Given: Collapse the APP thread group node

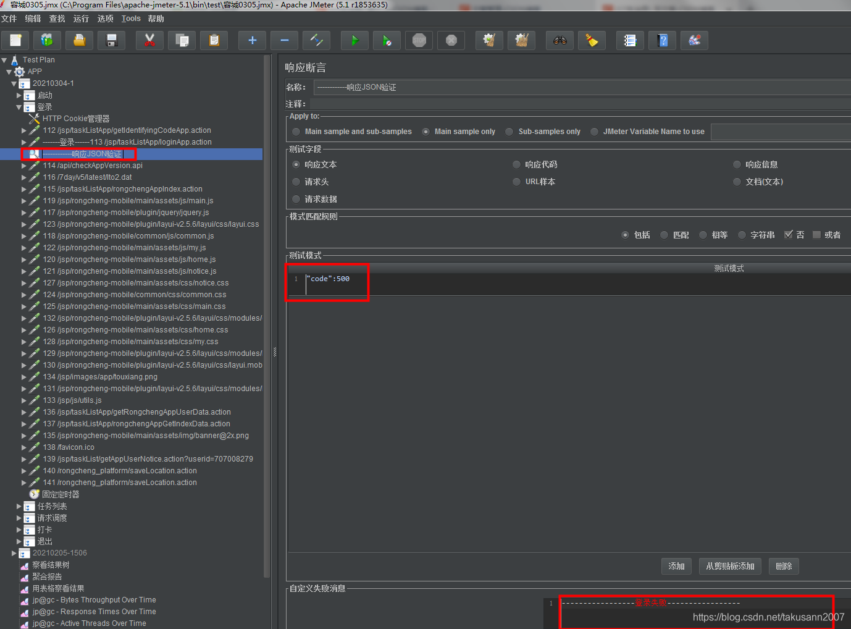Looking at the screenshot, I should click(9, 72).
